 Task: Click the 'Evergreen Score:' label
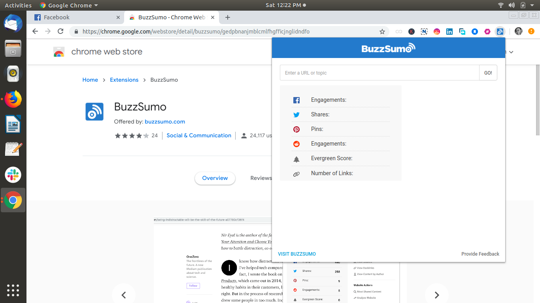point(332,158)
